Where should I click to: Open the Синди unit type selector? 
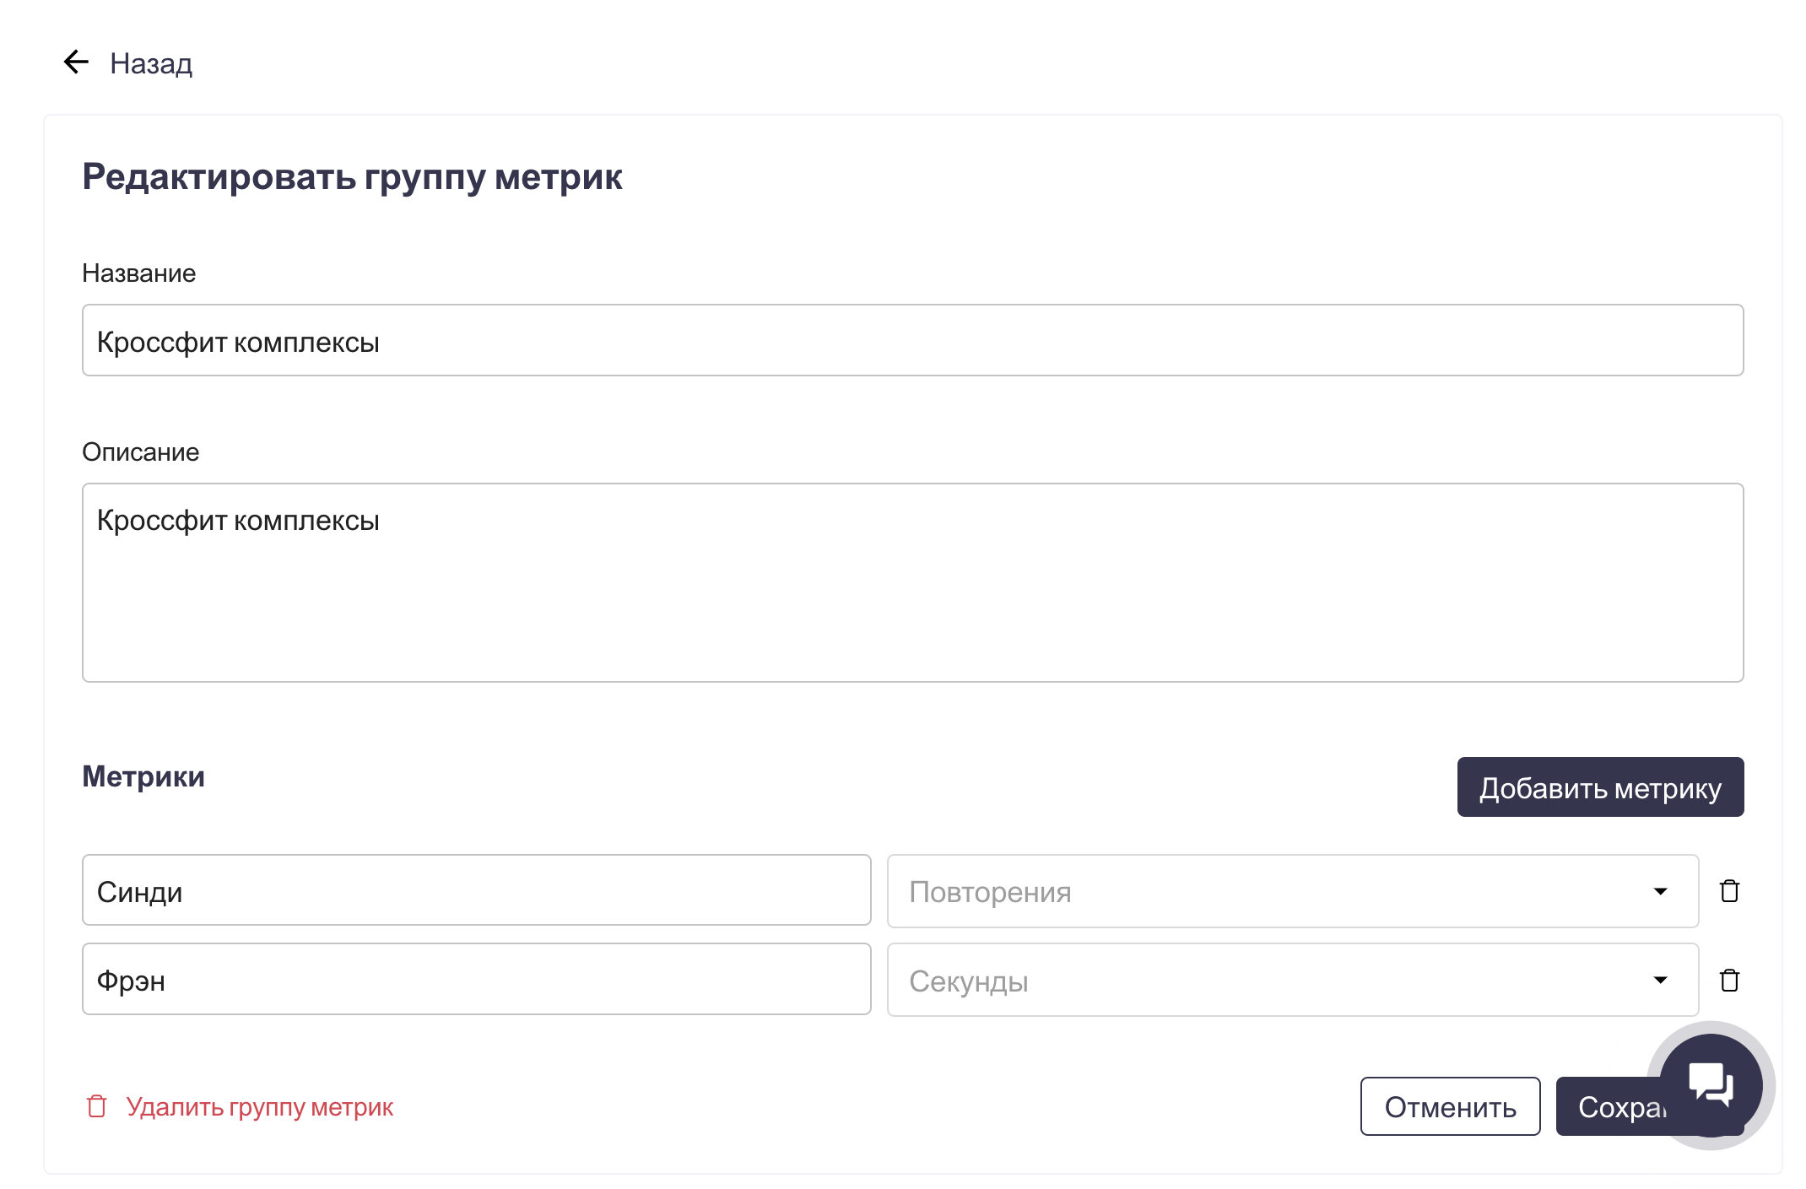[x=1266, y=891]
